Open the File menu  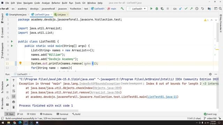7,3
